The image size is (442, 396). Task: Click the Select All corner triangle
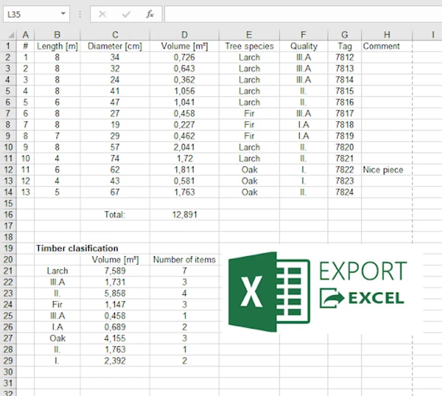tap(11, 35)
